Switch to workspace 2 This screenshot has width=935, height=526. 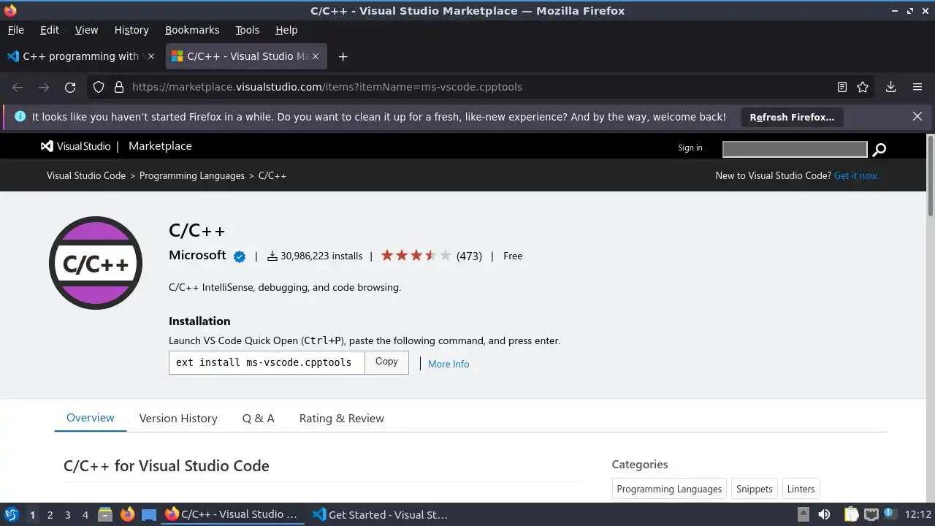click(50, 515)
